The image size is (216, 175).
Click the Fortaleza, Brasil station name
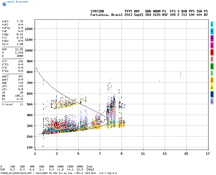tap(107, 15)
